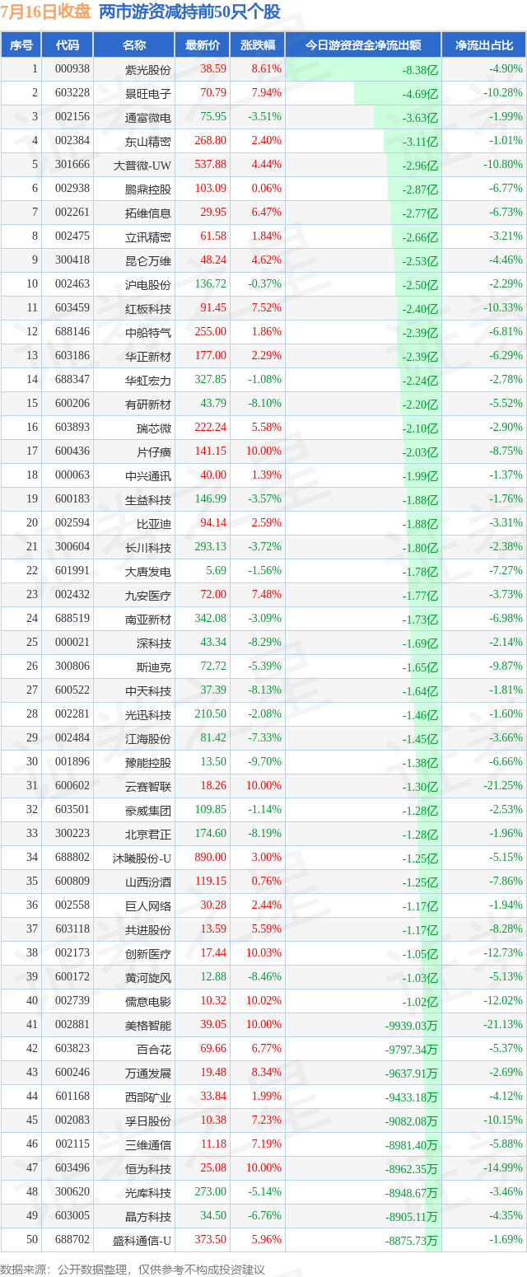Click the title 7月16日收盘
The image size is (527, 1277).
(46, 12)
